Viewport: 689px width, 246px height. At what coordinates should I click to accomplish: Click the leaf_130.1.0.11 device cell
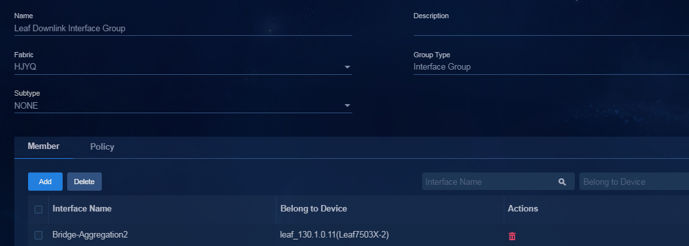click(335, 235)
